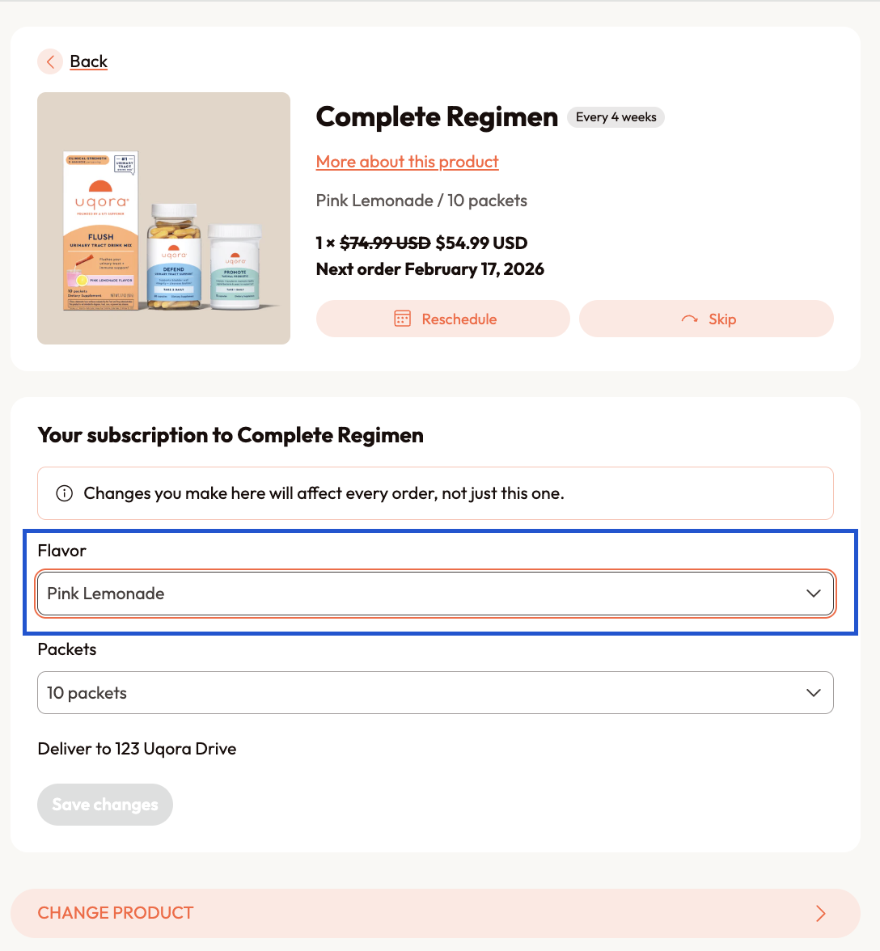Click the back arrow circle icon
This screenshot has width=880, height=951.
50,61
